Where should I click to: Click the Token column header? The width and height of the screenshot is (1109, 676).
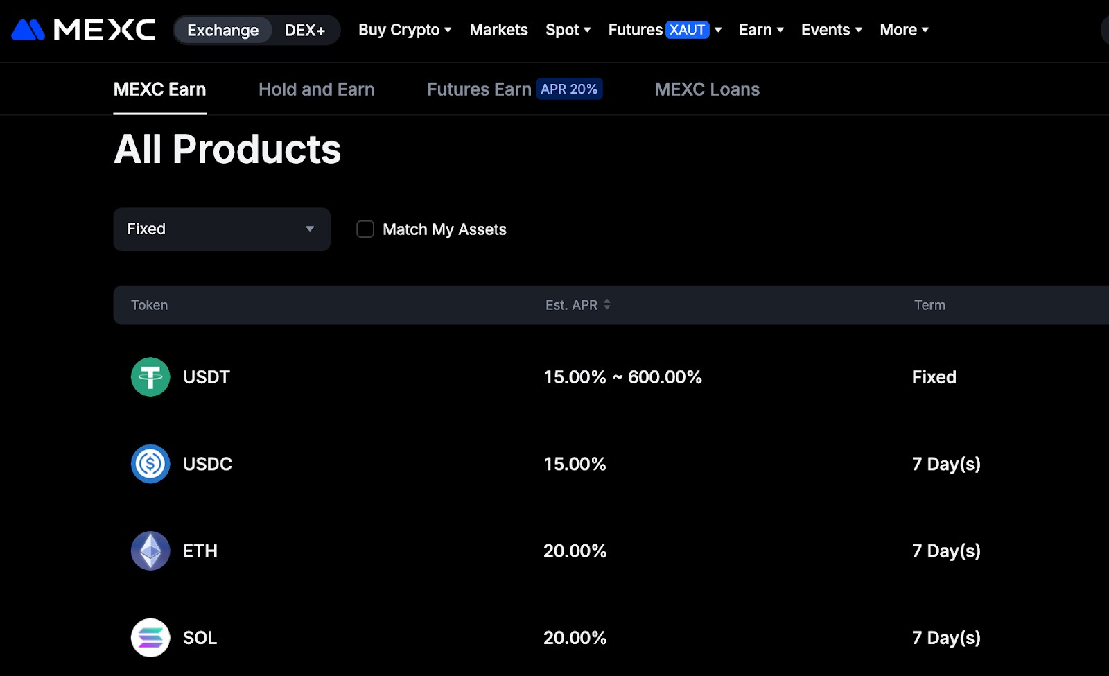(150, 305)
